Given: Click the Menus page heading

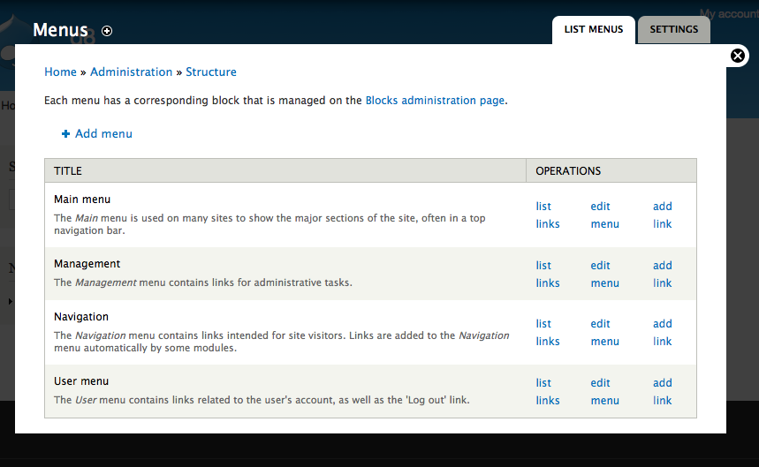Looking at the screenshot, I should (x=60, y=30).
